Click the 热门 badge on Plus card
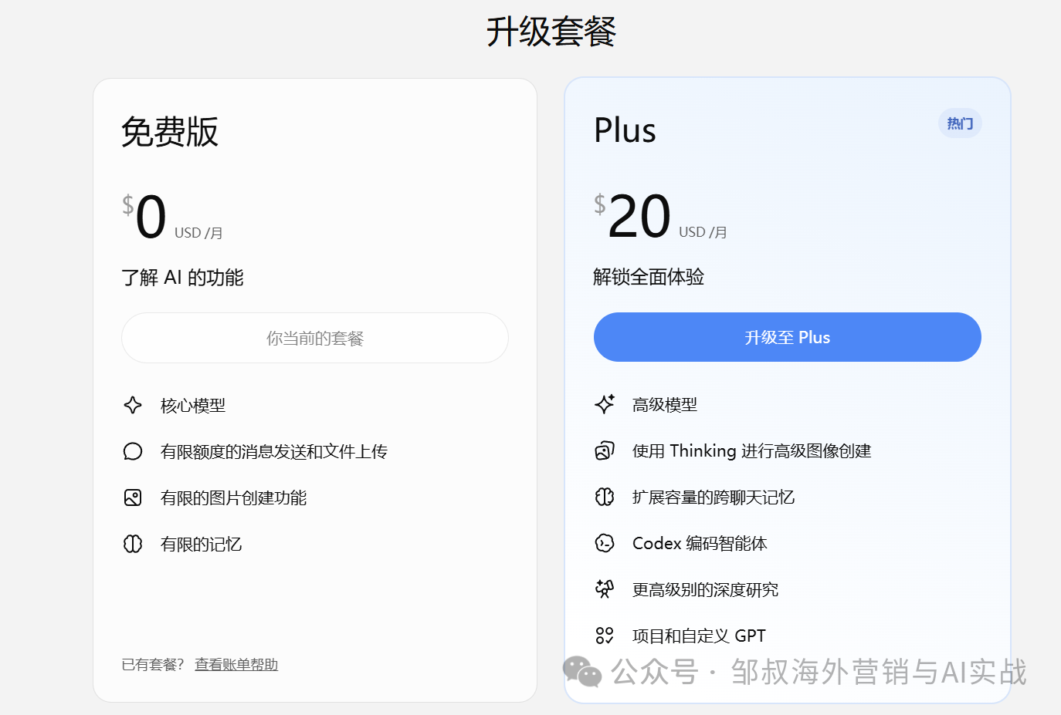 click(960, 123)
